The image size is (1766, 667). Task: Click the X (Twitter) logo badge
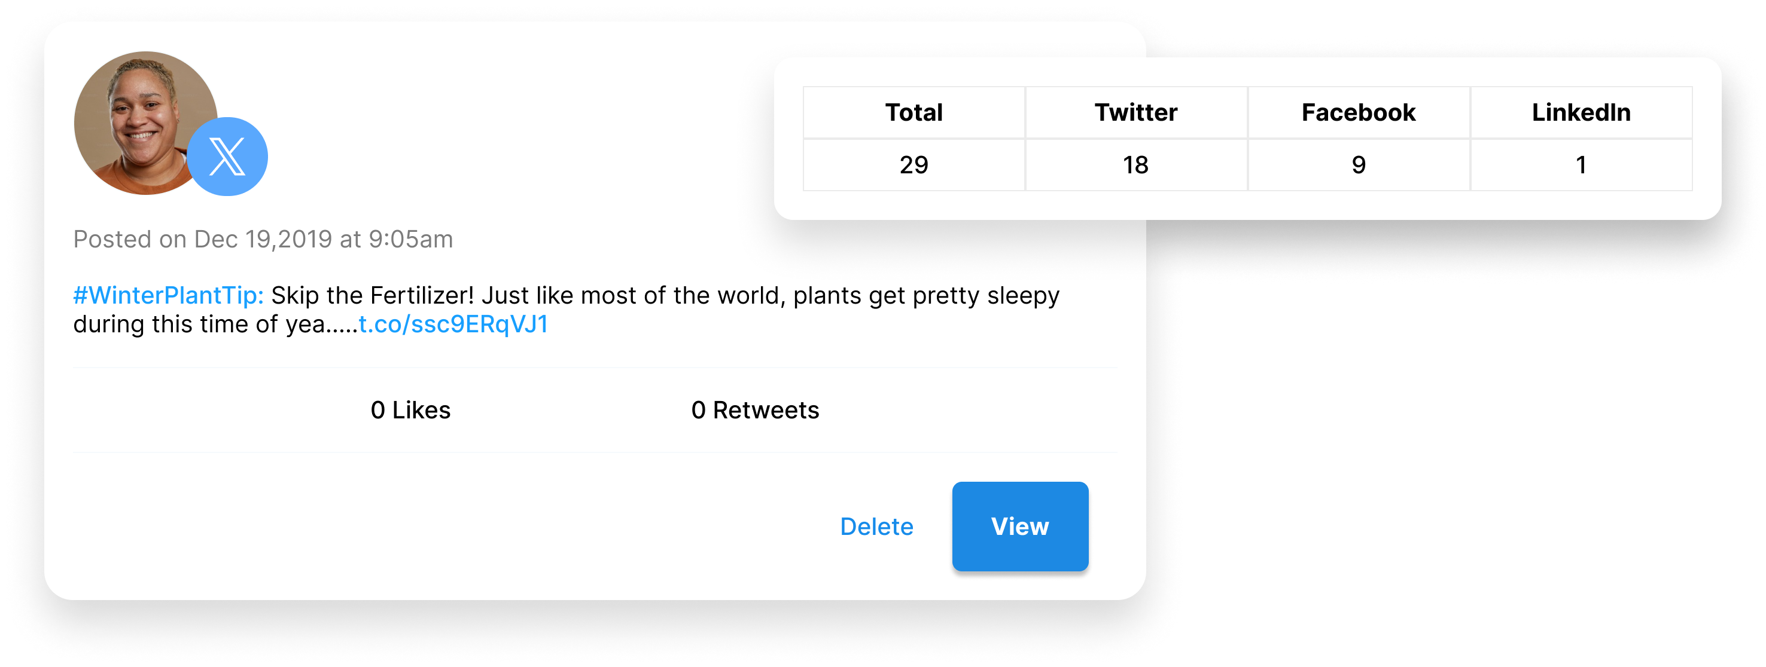[x=227, y=157]
